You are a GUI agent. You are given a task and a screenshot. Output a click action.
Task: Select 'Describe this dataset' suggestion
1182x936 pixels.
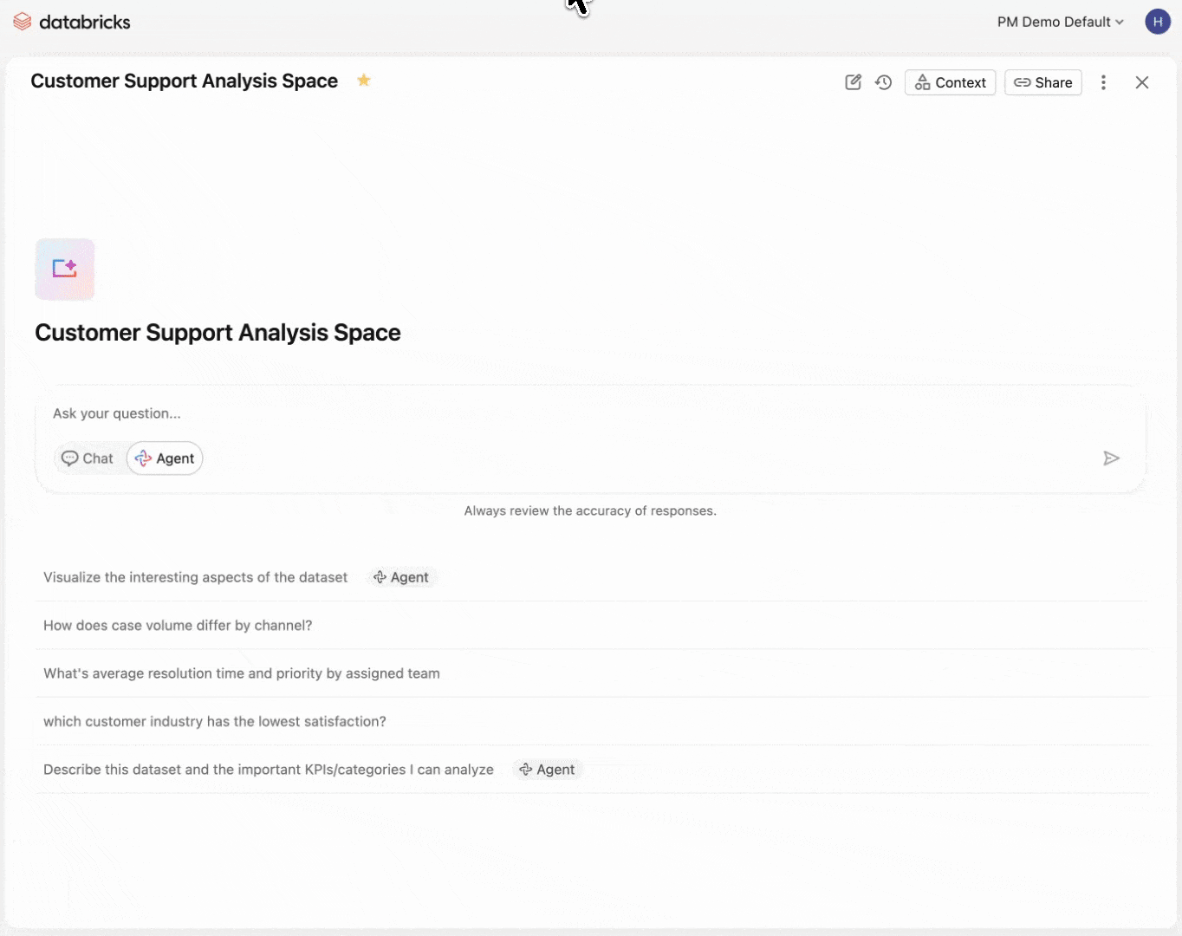(x=269, y=770)
